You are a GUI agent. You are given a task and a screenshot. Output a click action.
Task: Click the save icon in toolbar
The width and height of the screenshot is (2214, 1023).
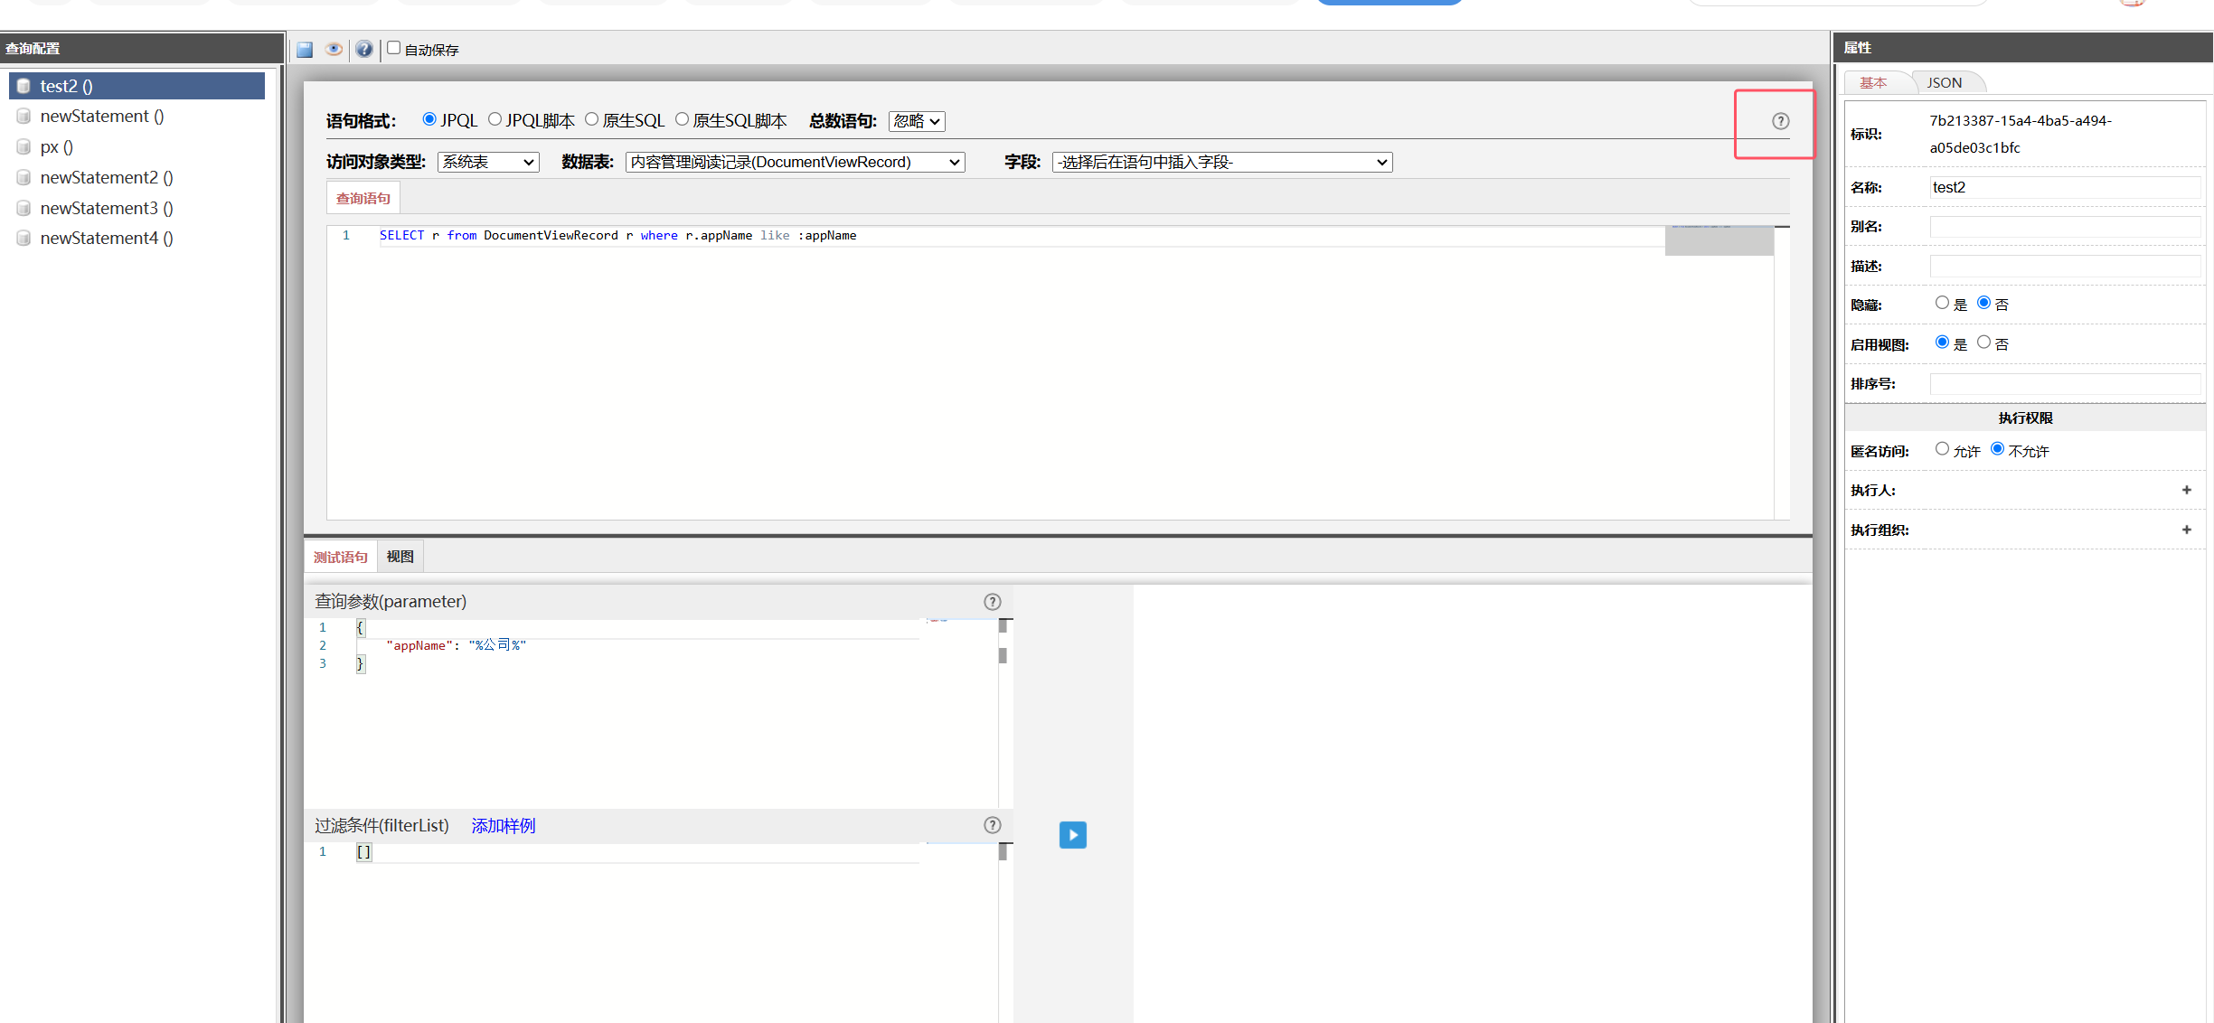tap(305, 50)
